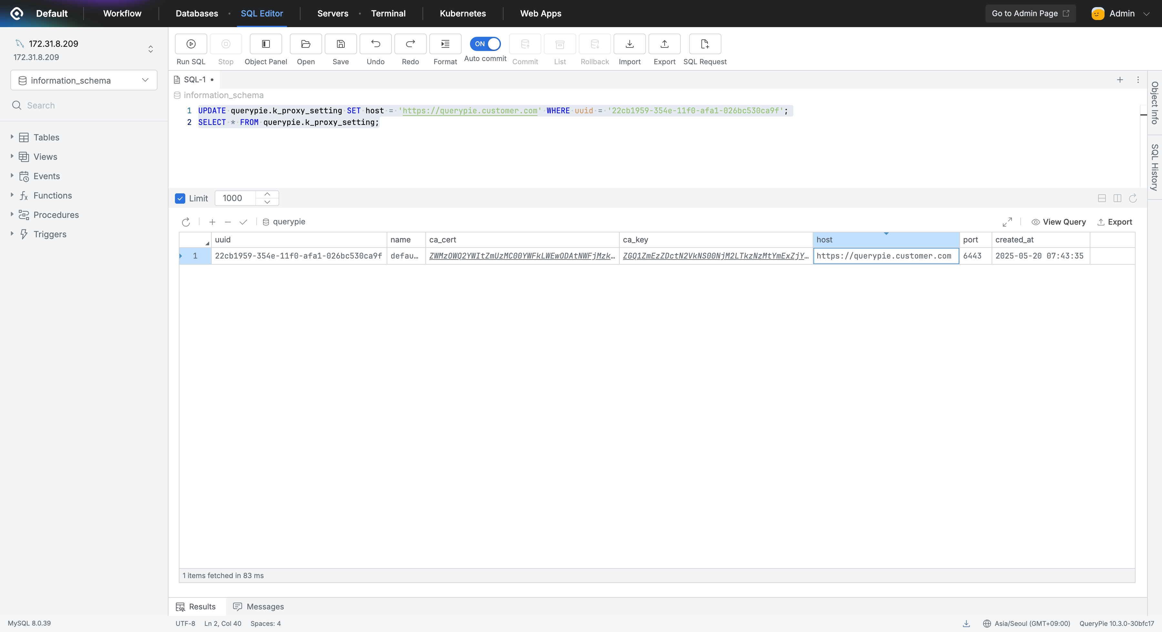The width and height of the screenshot is (1162, 632).
Task: Expand results panel with the fullscreen icon
Action: pyautogui.click(x=1007, y=222)
